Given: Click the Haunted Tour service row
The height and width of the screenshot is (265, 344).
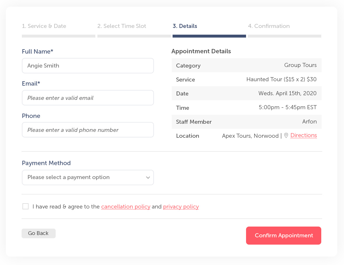Looking at the screenshot, I should tap(247, 79).
